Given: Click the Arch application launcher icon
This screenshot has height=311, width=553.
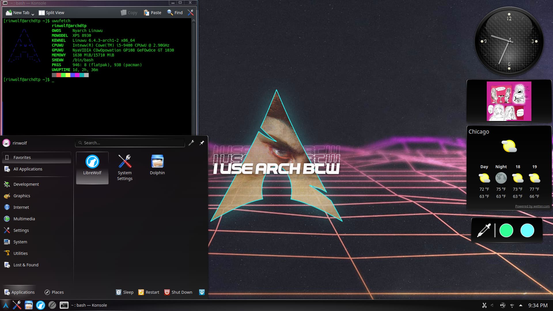Looking at the screenshot, I should point(5,305).
